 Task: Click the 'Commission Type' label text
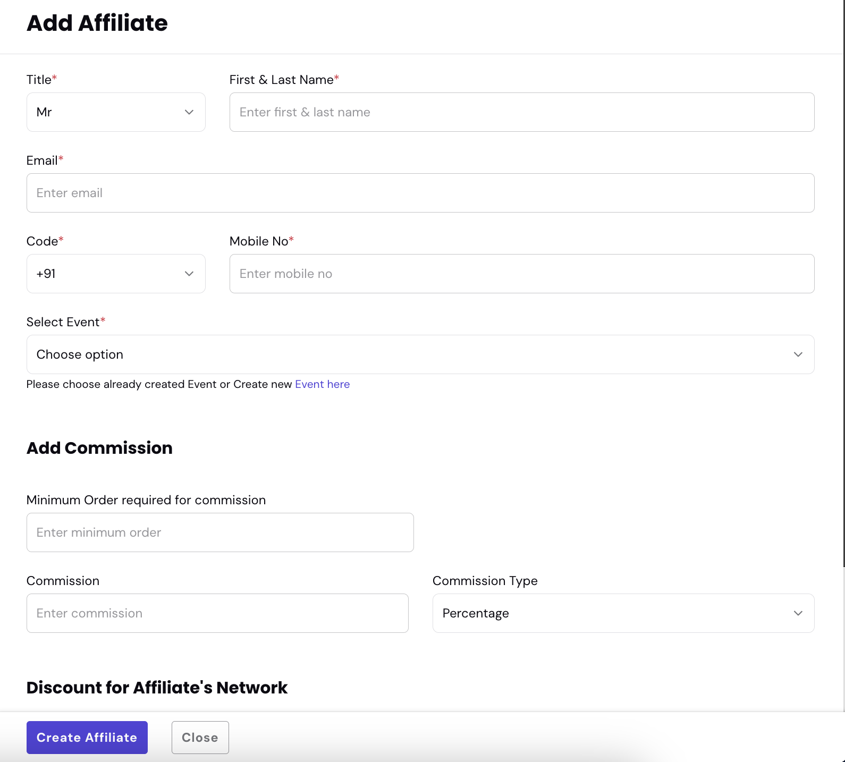485,581
